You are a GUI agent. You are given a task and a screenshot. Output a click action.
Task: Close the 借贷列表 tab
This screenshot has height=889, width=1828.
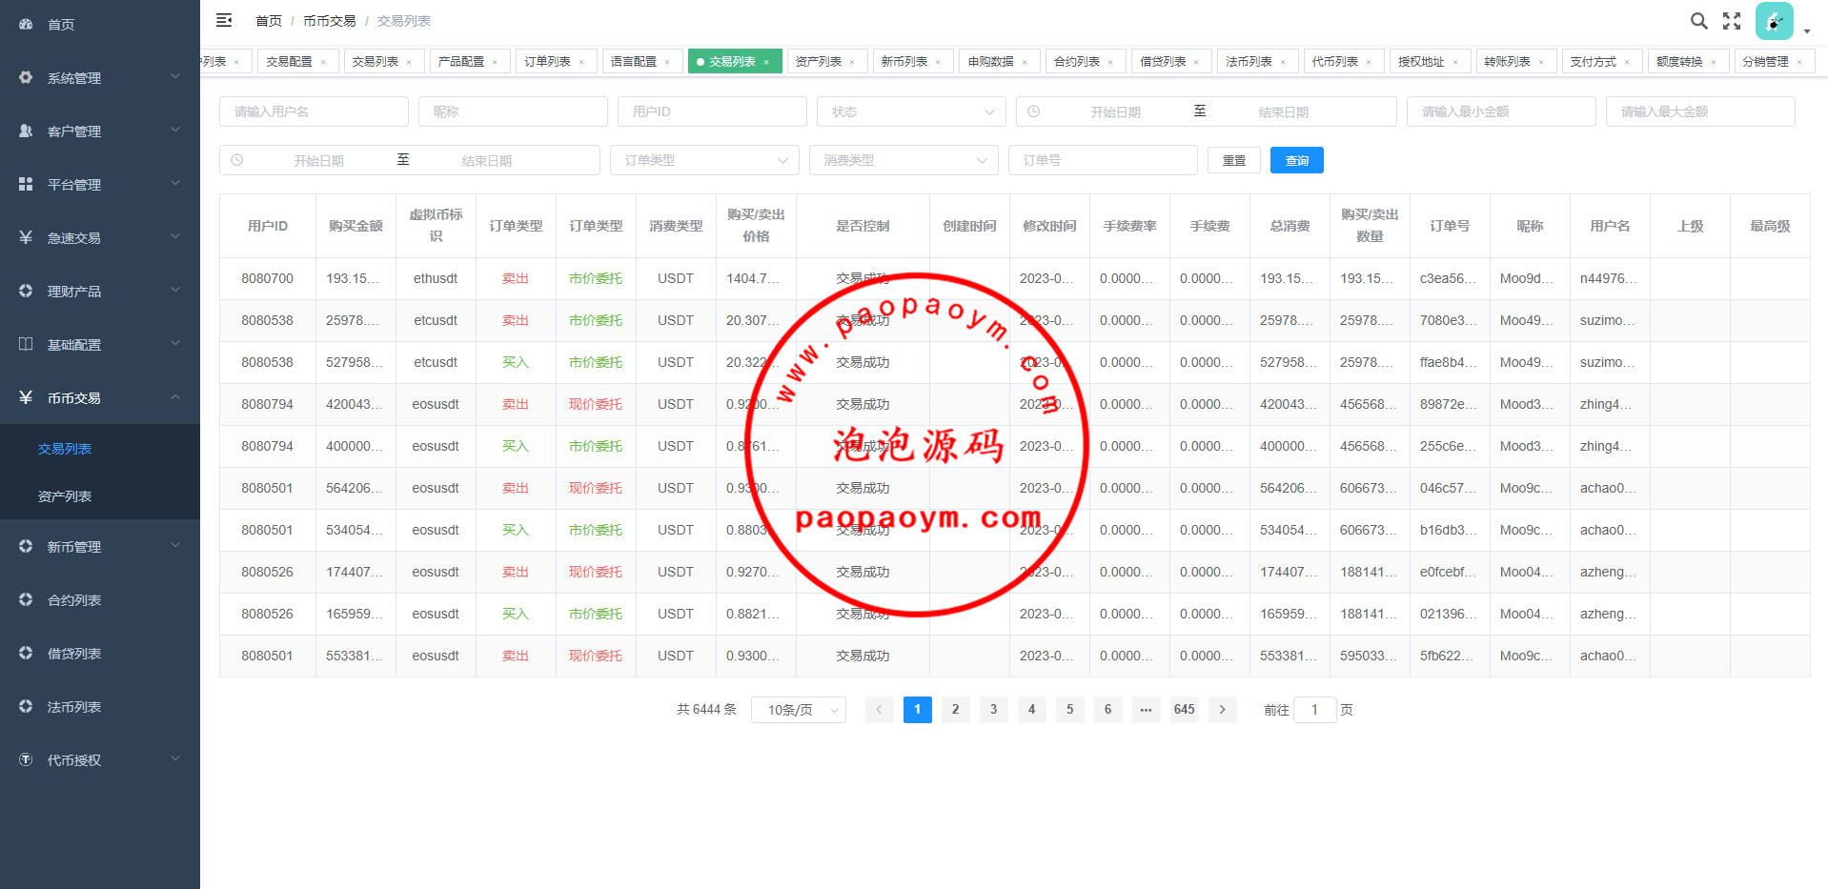click(x=1196, y=62)
